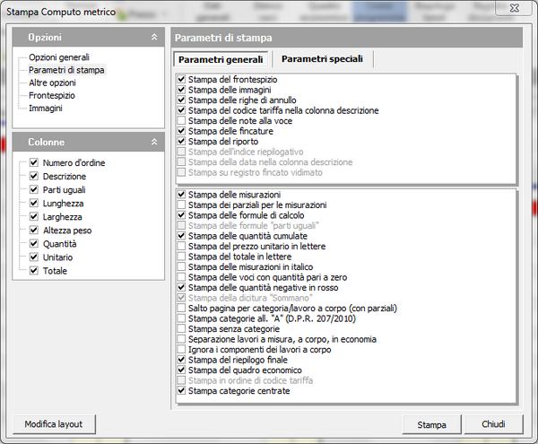Uncheck Stampa del quadro economico

pyautogui.click(x=182, y=370)
